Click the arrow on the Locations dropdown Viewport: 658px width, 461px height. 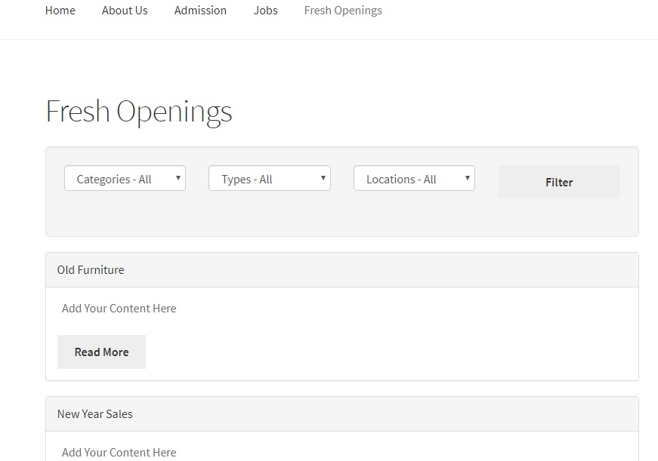coord(468,179)
